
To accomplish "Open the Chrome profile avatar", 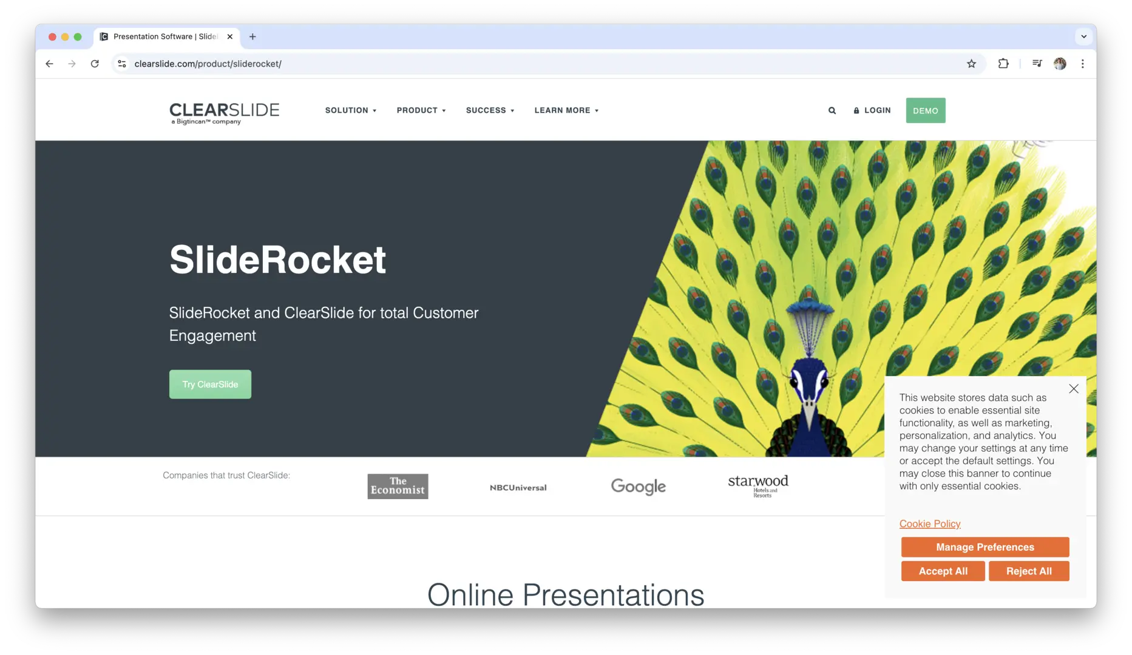I will pyautogui.click(x=1060, y=64).
